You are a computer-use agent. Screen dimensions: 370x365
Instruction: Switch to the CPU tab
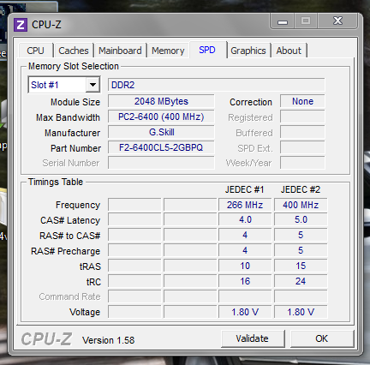pyautogui.click(x=35, y=51)
